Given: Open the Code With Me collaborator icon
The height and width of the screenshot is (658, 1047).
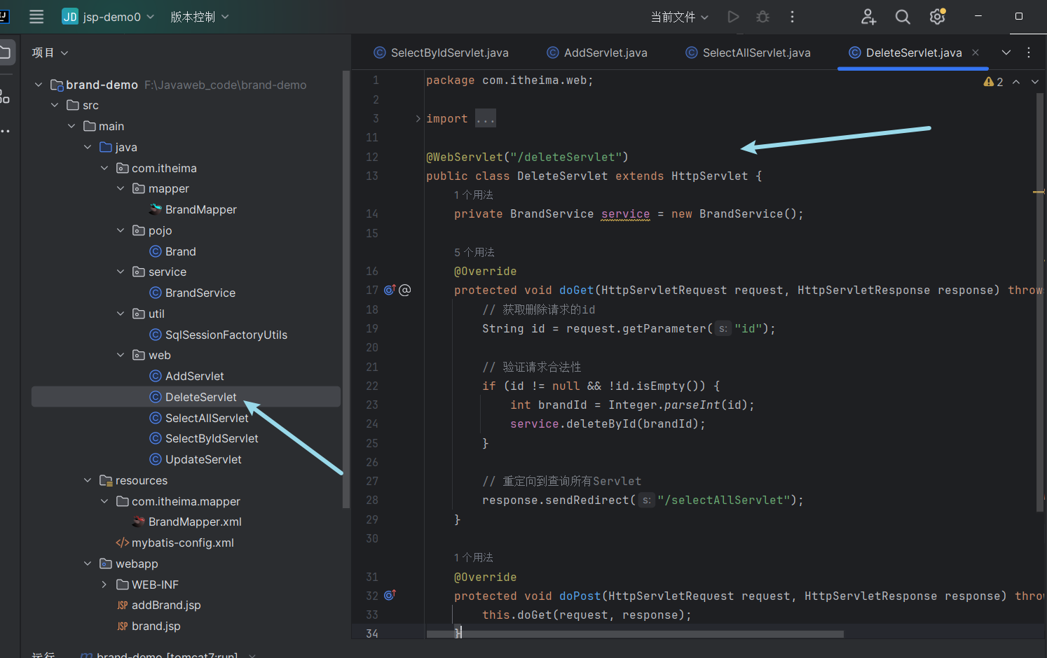Looking at the screenshot, I should tap(868, 17).
